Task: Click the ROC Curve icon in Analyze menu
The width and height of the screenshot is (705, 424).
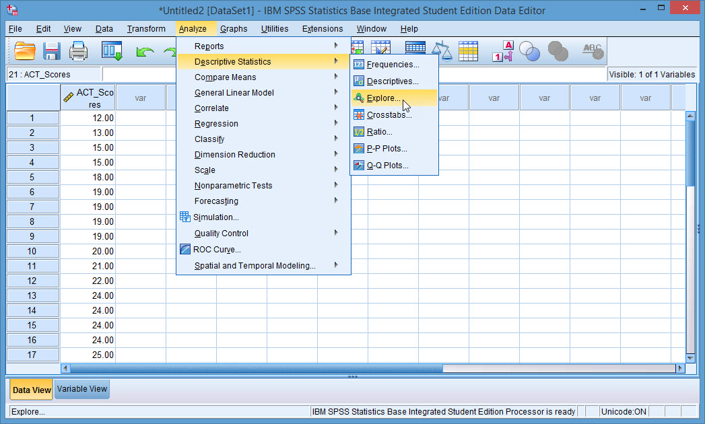Action: (x=184, y=249)
